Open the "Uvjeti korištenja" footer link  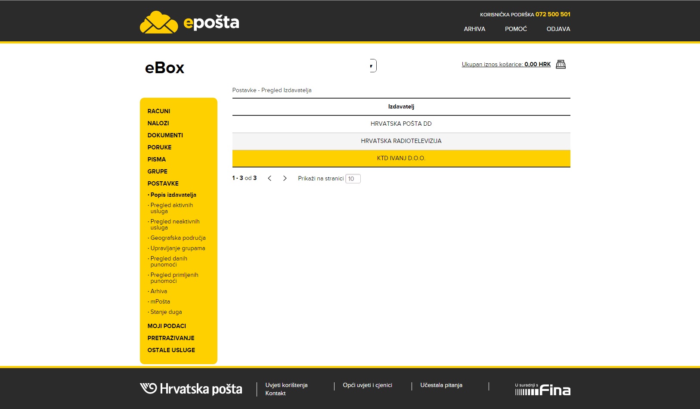(287, 385)
